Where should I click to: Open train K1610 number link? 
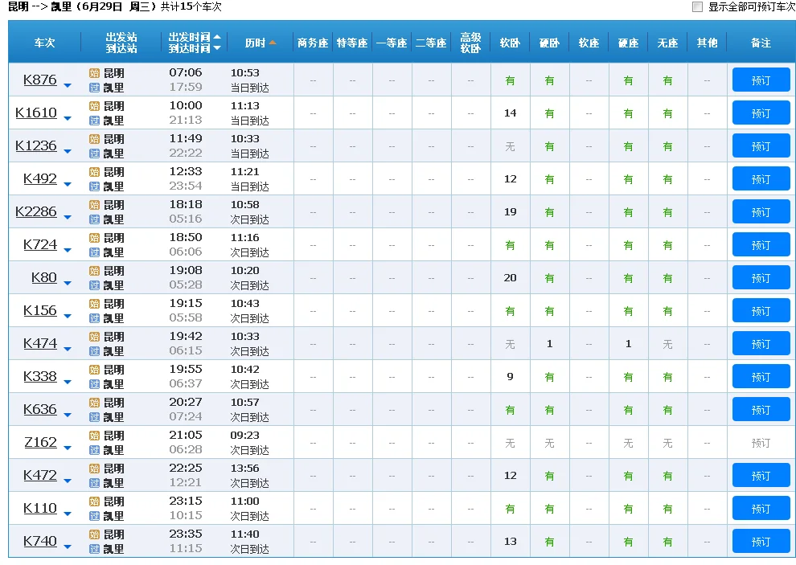pyautogui.click(x=36, y=113)
